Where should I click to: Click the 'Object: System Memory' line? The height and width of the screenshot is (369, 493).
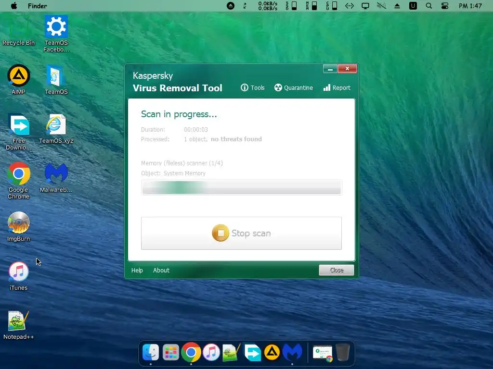click(173, 173)
